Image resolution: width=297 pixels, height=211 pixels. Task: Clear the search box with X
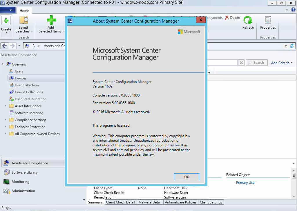pyautogui.click(x=241, y=63)
